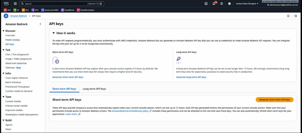Click the search bar shortcut icon
Screen dimensions: 302x133
pos(101,4)
